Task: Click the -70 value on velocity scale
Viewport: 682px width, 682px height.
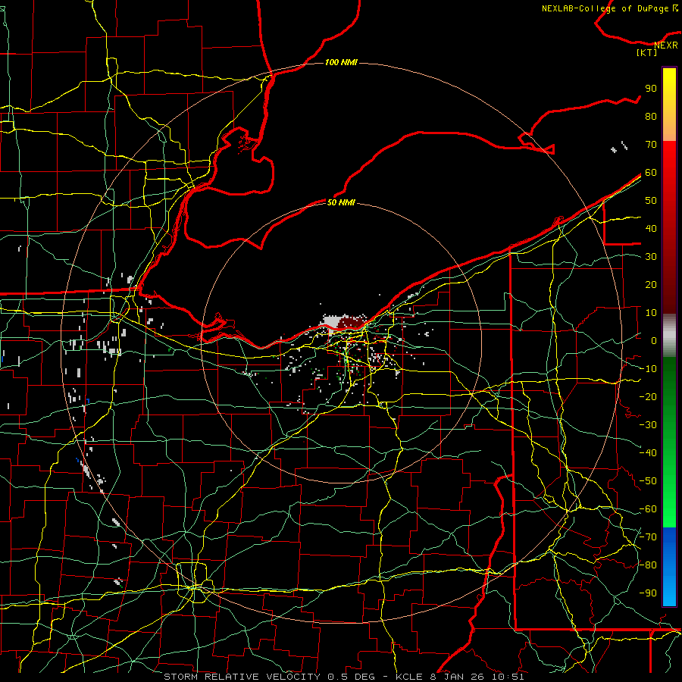Action: [648, 537]
